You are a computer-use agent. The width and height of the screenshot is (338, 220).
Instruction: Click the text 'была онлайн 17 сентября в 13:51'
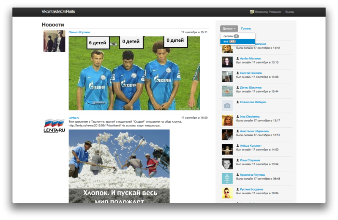[x=258, y=135]
